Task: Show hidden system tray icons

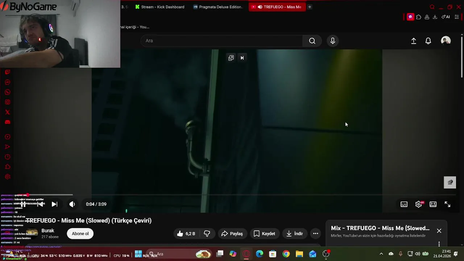Action: pyautogui.click(x=381, y=254)
